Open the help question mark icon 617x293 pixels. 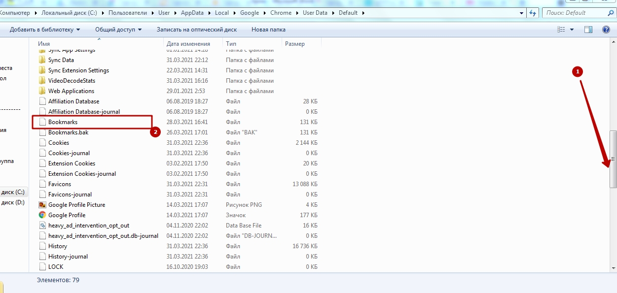606,30
